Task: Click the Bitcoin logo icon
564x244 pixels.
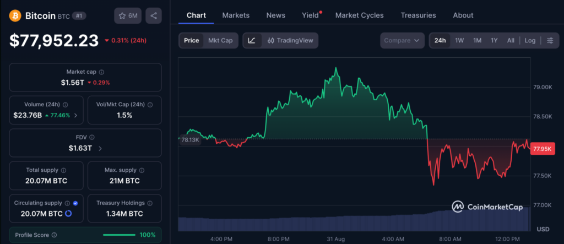Action: tap(15, 16)
